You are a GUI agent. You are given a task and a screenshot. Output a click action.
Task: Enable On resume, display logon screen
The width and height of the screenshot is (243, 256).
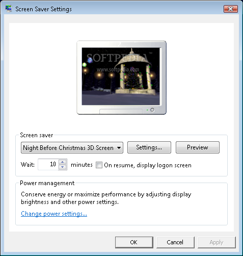[x=99, y=165]
